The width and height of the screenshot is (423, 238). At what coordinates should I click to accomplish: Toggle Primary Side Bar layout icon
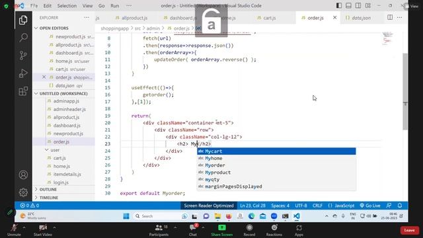pos(339,6)
